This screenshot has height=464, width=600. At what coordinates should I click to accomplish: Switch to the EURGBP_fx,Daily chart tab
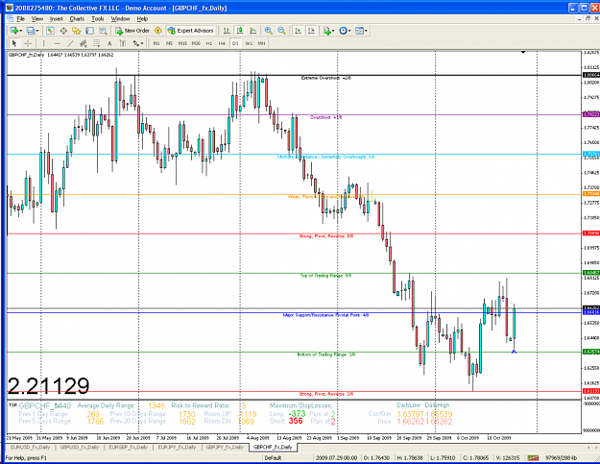click(129, 447)
